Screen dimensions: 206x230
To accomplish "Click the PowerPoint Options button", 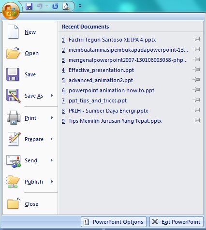I will [x=114, y=222].
